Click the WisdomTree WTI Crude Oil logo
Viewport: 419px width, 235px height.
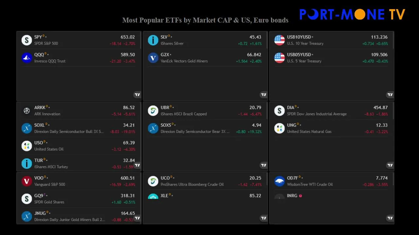point(279,181)
